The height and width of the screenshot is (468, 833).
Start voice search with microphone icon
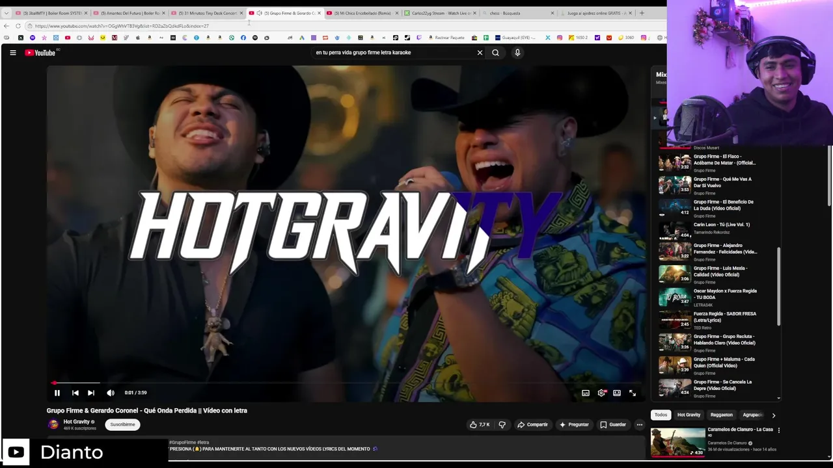(x=517, y=53)
